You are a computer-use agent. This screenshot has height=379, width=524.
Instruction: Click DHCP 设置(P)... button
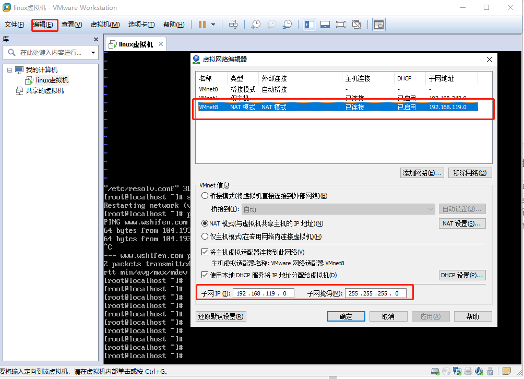462,275
